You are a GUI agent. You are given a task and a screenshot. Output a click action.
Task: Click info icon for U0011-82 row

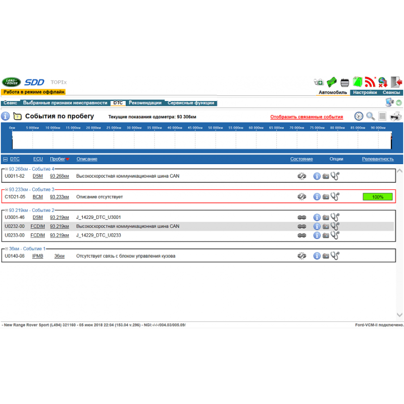(317, 176)
